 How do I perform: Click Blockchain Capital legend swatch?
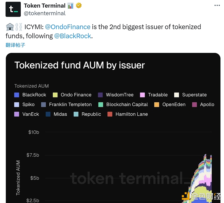[100, 105]
